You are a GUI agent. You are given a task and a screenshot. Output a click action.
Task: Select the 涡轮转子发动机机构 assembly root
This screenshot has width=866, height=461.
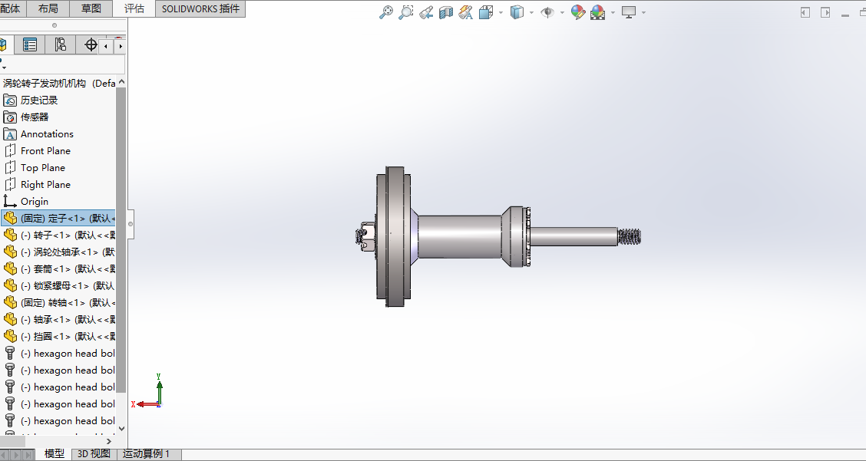coord(59,84)
